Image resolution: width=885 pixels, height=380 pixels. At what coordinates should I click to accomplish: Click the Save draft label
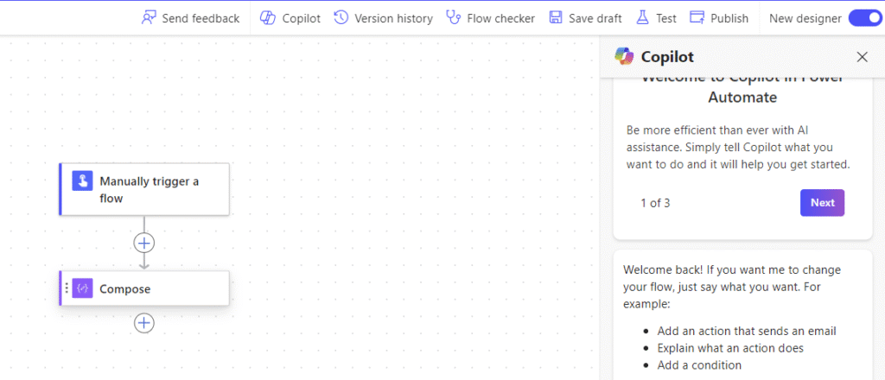595,19
